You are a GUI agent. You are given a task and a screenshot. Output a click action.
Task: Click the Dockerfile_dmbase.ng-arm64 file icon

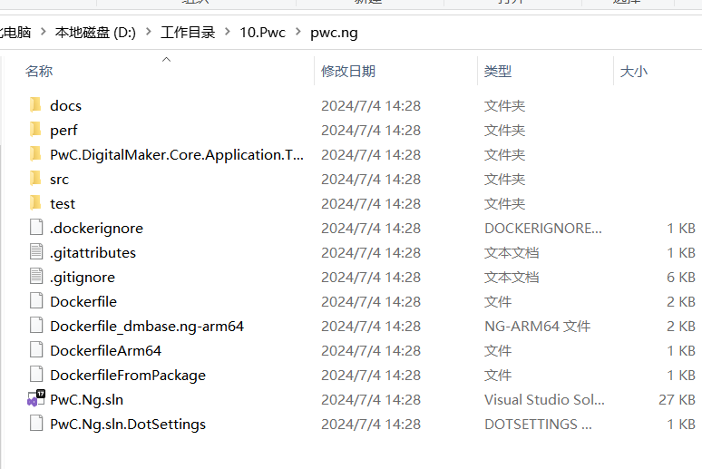pos(36,326)
